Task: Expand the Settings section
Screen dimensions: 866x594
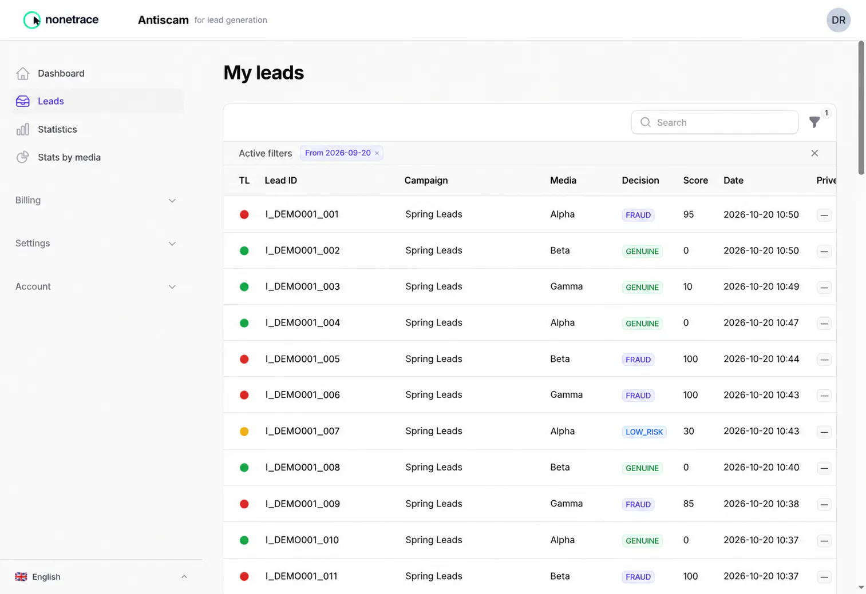Action: [96, 244]
